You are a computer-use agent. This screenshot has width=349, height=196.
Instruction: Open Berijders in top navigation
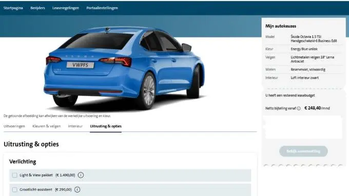(37, 8)
